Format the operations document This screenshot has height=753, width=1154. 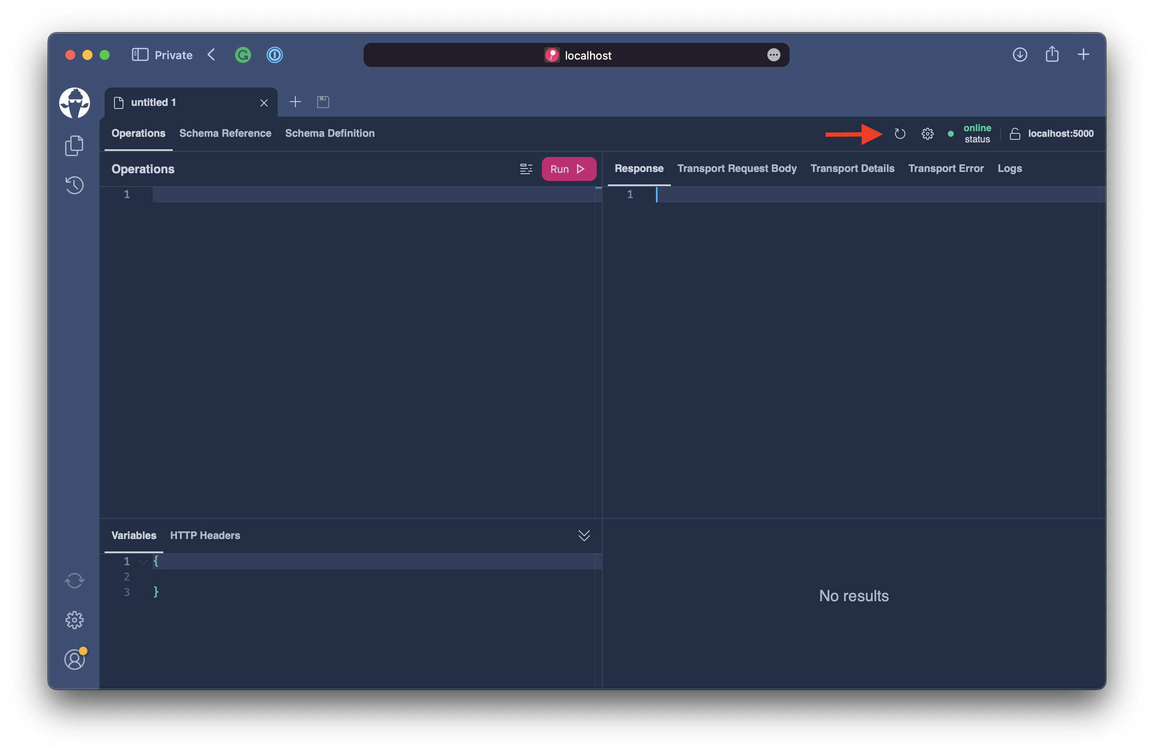click(x=526, y=169)
